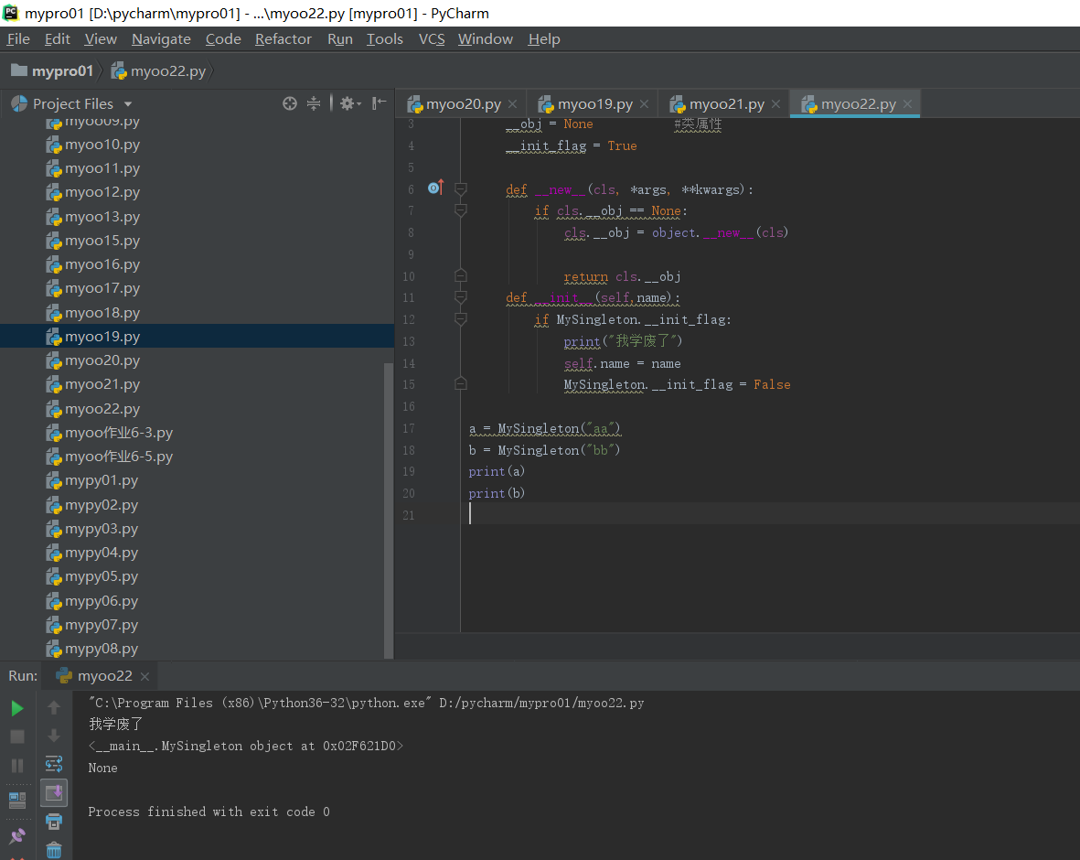The width and height of the screenshot is (1080, 860).
Task: Click the up arrow in Run panel
Action: [54, 708]
